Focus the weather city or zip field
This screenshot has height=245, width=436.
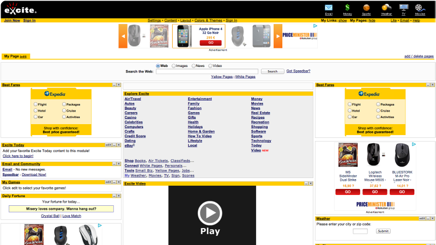point(360,231)
